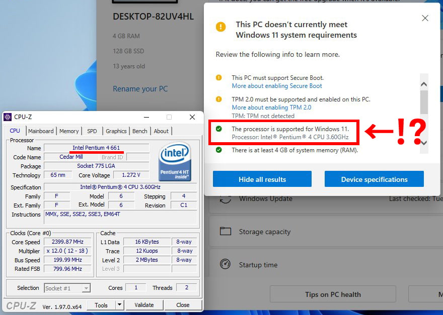
Task: Click the green check beside processor supported
Action: (x=218, y=129)
